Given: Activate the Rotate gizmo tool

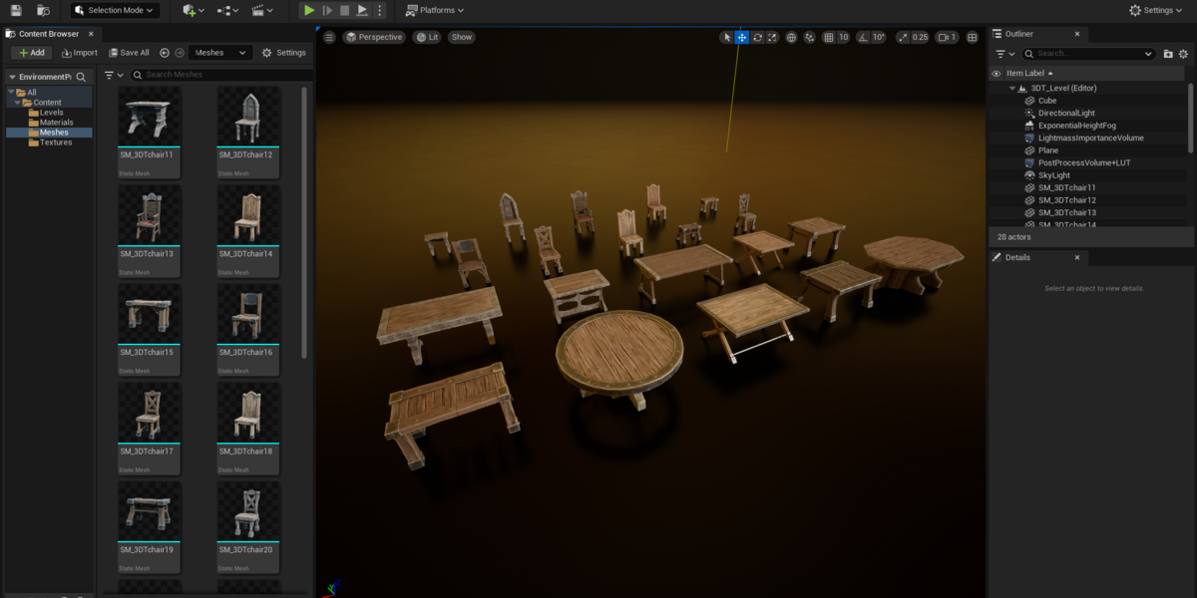Looking at the screenshot, I should pos(757,37).
